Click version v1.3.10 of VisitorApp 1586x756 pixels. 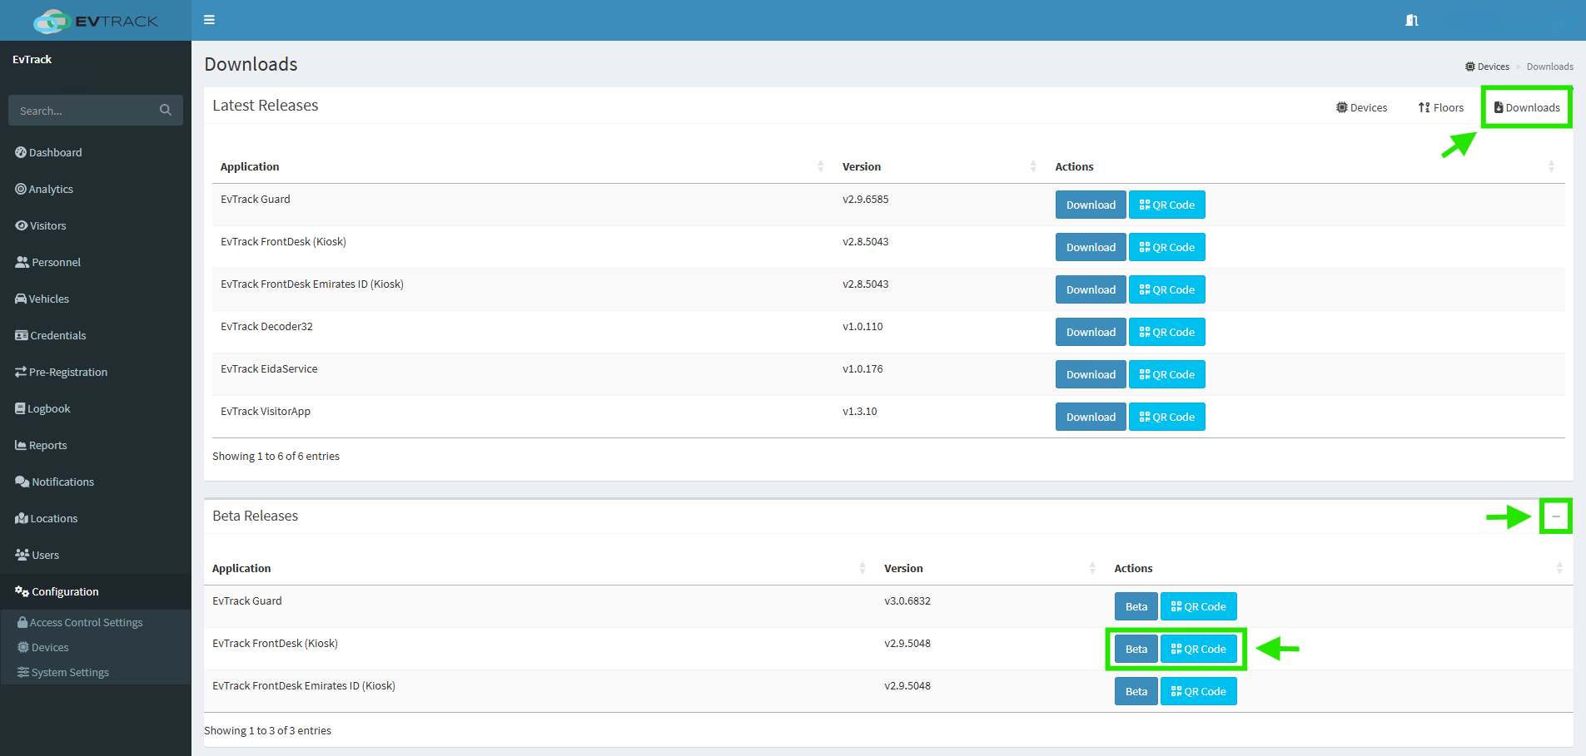[x=859, y=411]
